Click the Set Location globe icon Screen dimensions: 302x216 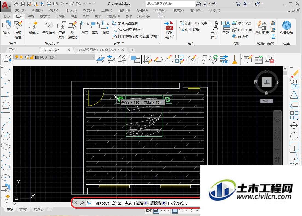pos(287,25)
